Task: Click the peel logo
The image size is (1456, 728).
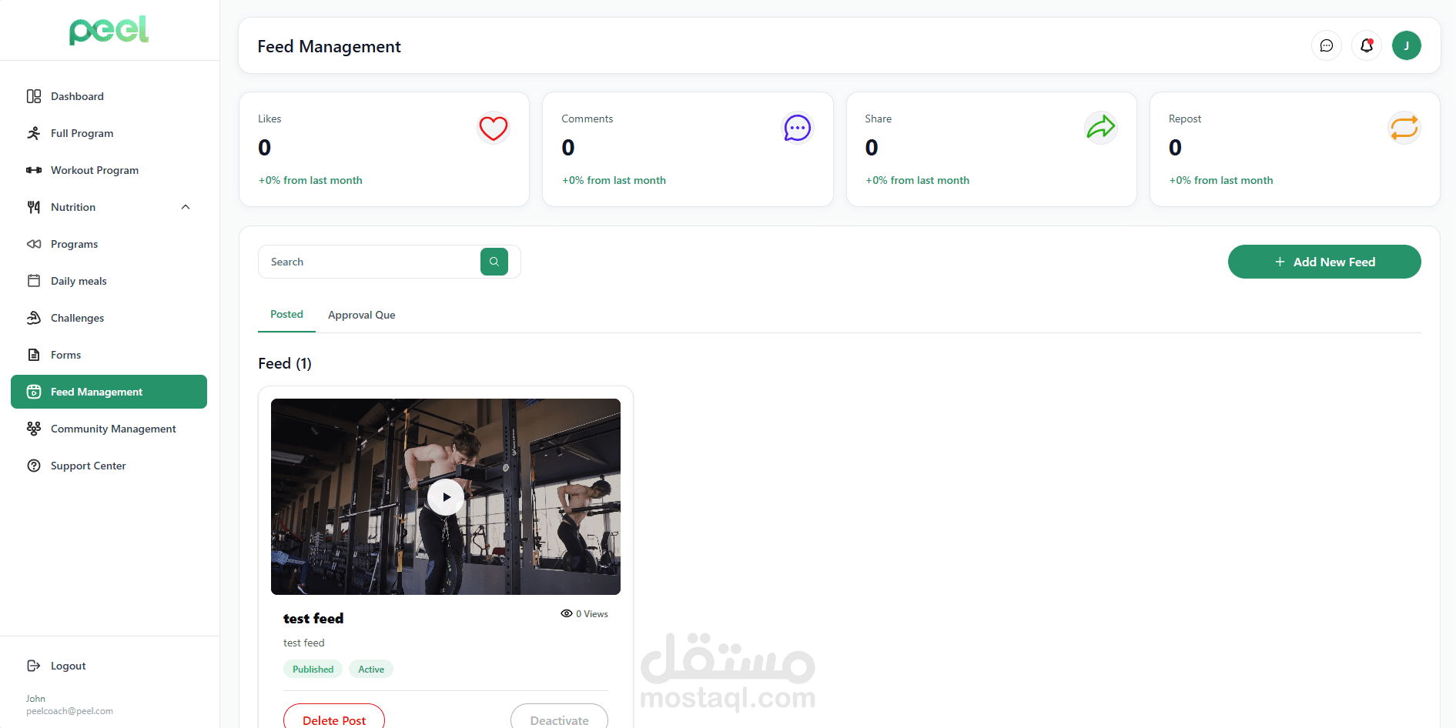Action: [109, 30]
